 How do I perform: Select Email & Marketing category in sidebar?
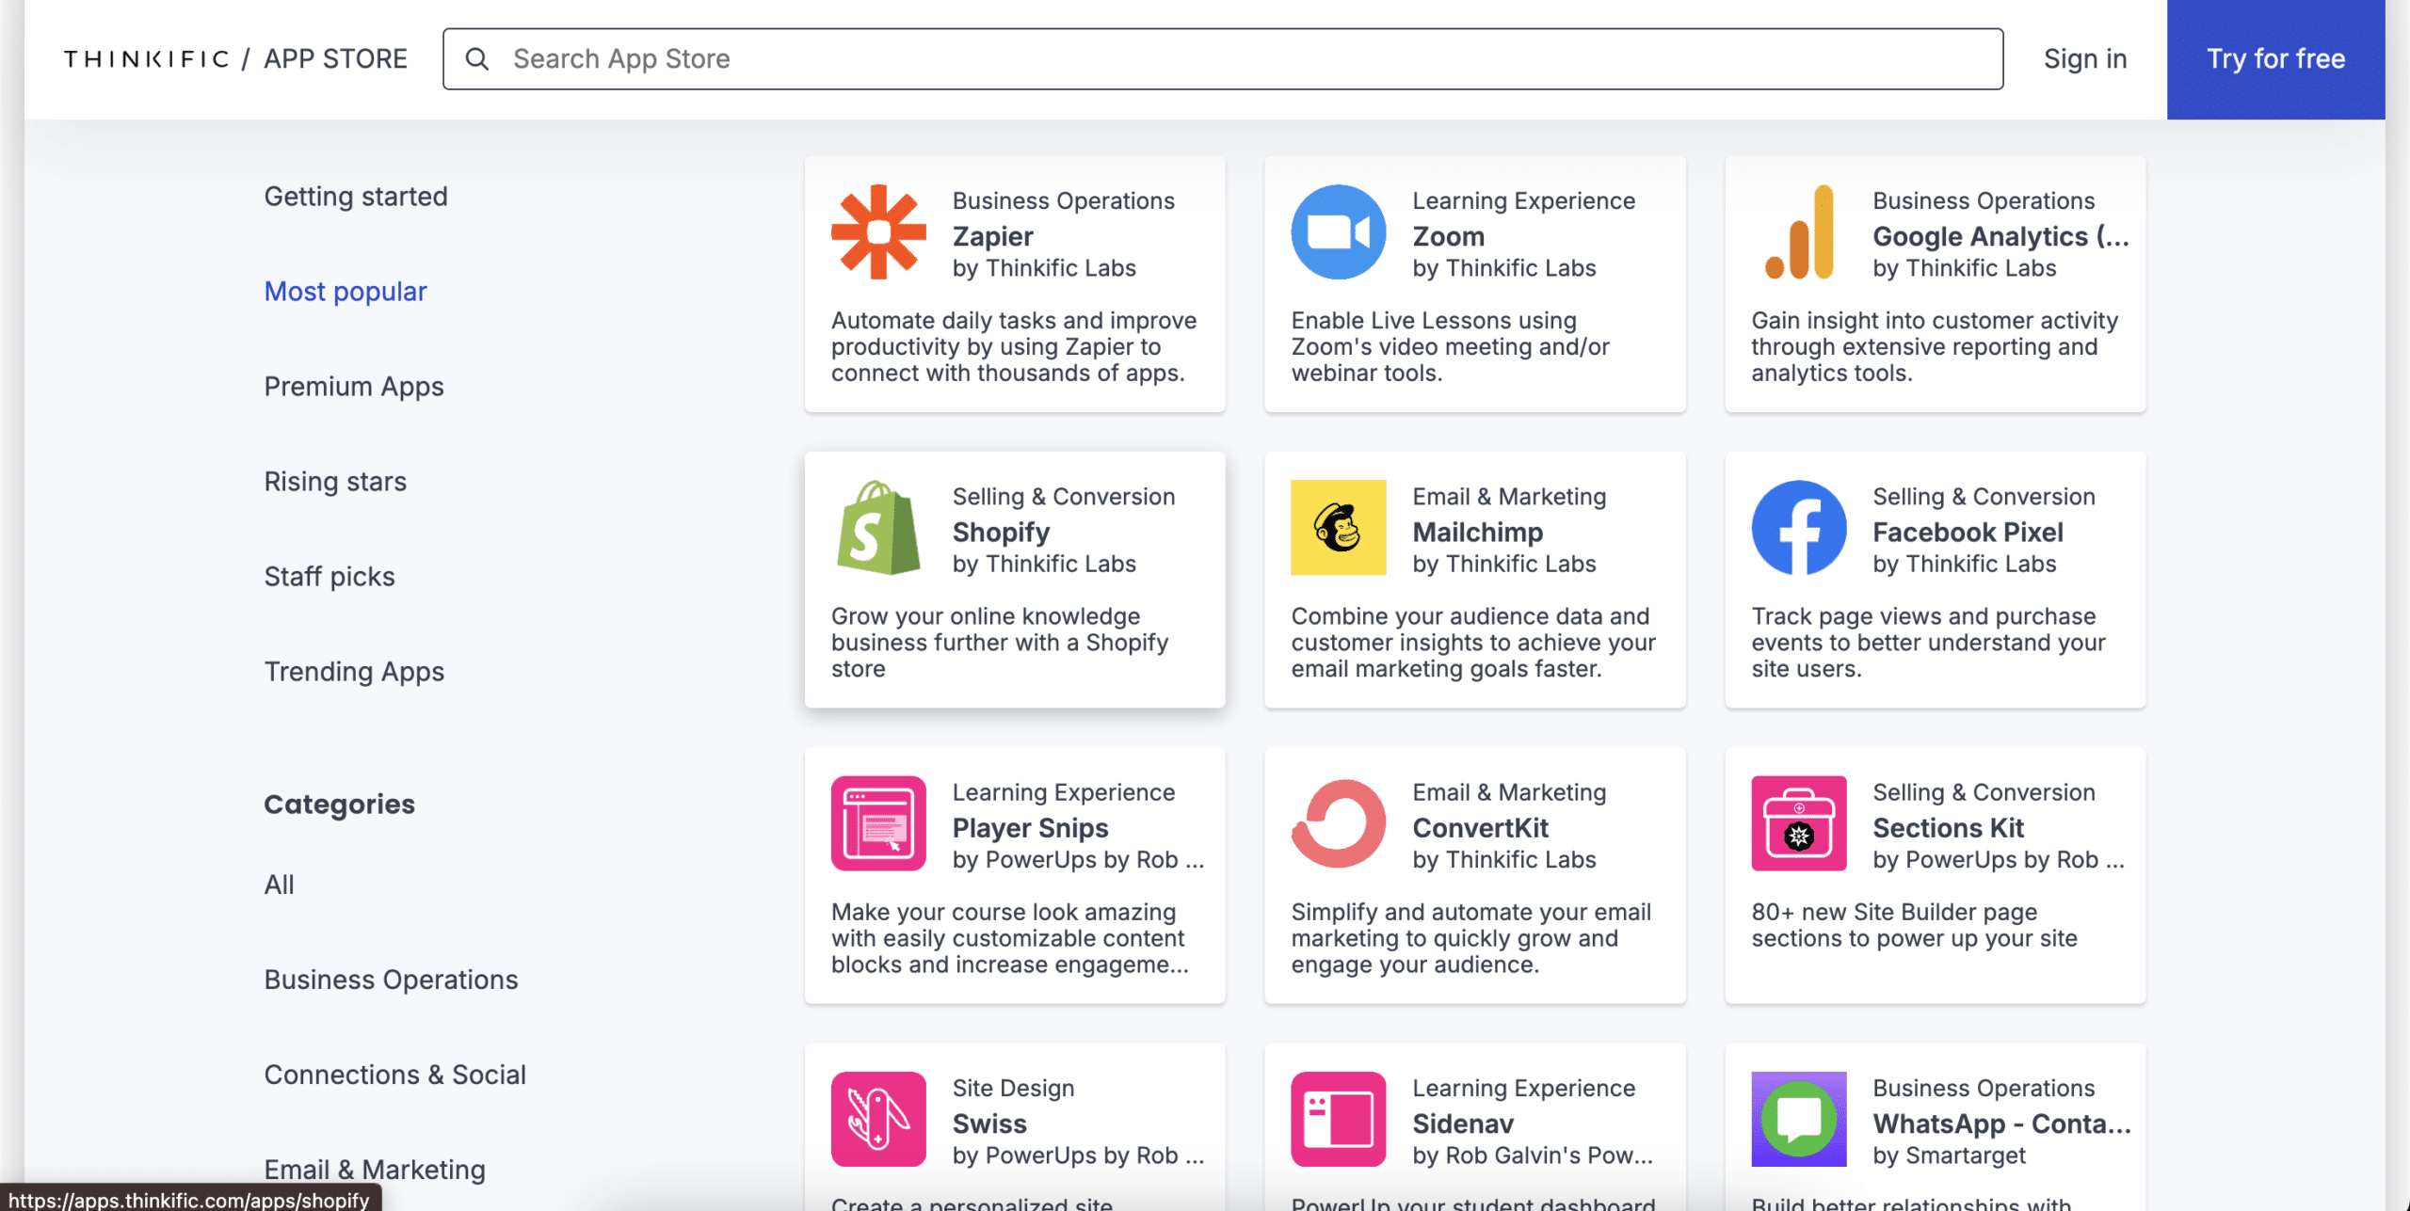pos(375,1170)
